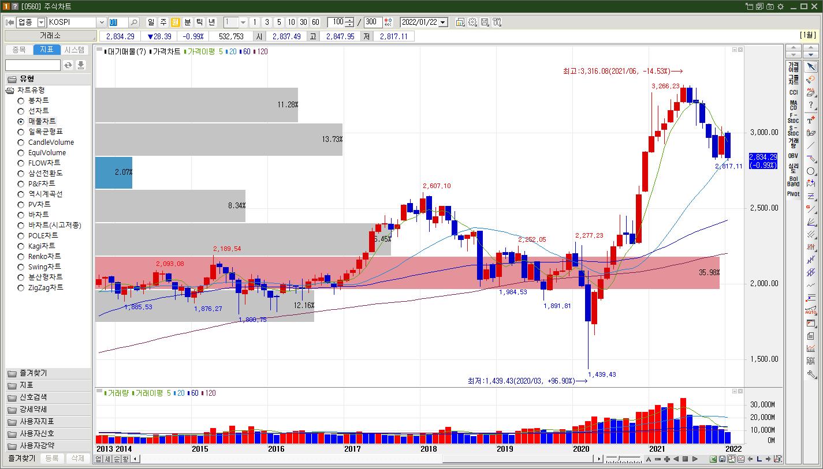This screenshot has width=823, height=469.
Task: Click the plus zoom-in button below chart
Action: click(x=667, y=459)
